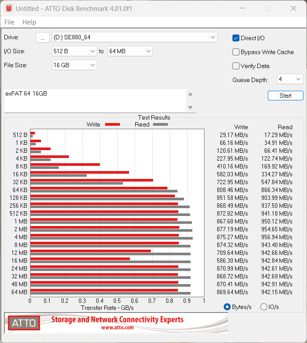Open the File menu
307x343 pixels.
[9, 22]
